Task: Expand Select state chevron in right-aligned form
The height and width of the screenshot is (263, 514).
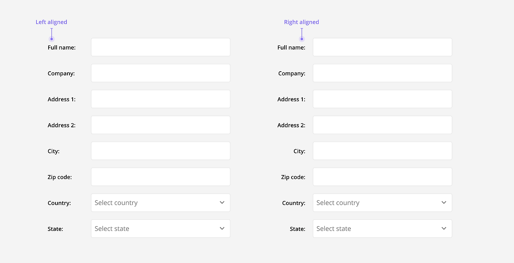Action: click(x=444, y=229)
